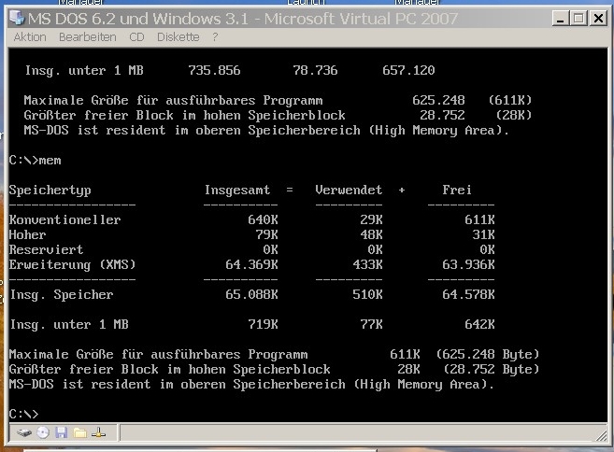Click the 'Verwendet' column header

(x=349, y=190)
